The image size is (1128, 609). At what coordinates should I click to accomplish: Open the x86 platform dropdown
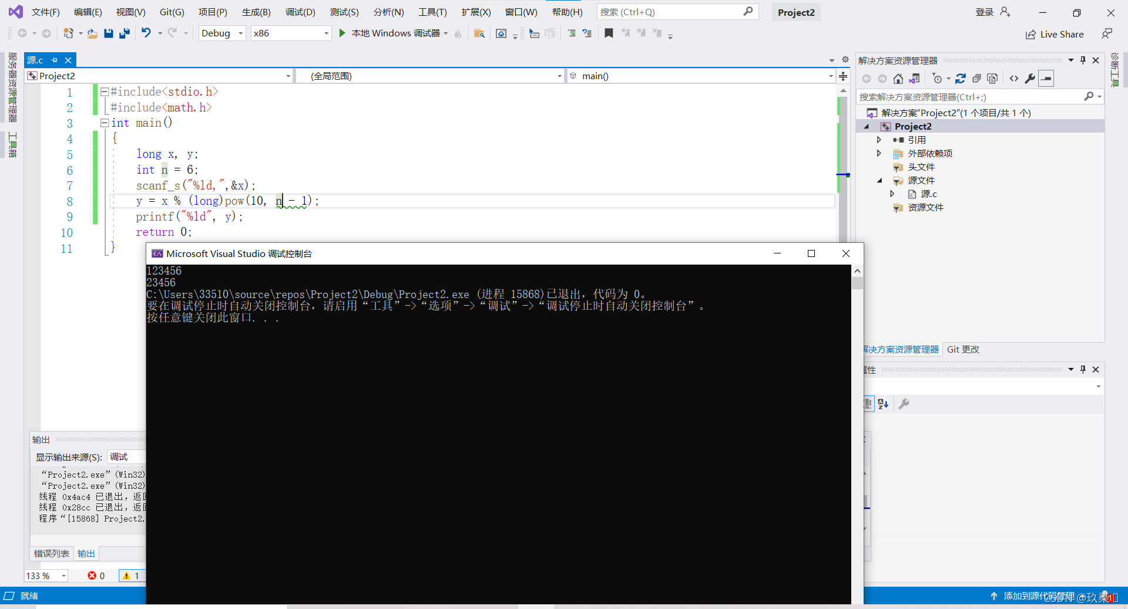291,33
